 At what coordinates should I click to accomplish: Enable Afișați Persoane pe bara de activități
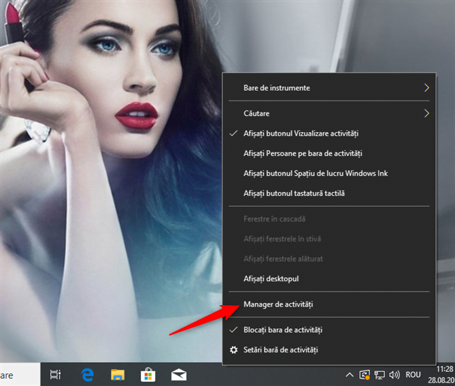point(303,153)
